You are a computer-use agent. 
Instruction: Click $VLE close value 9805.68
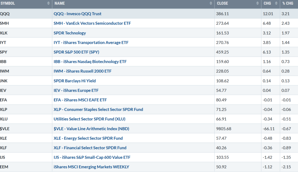click(x=224, y=128)
